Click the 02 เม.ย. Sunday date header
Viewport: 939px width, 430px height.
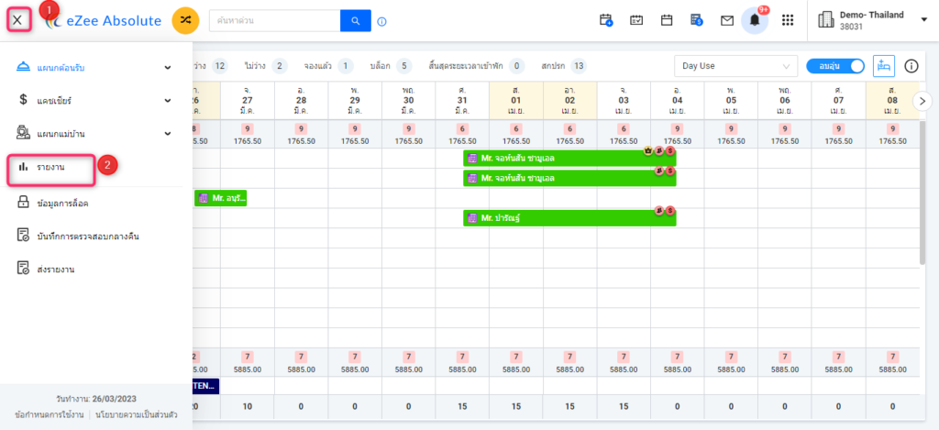pyautogui.click(x=570, y=101)
